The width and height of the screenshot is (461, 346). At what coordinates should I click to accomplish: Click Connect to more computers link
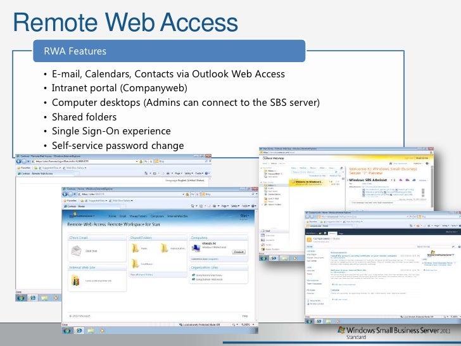click(x=205, y=259)
